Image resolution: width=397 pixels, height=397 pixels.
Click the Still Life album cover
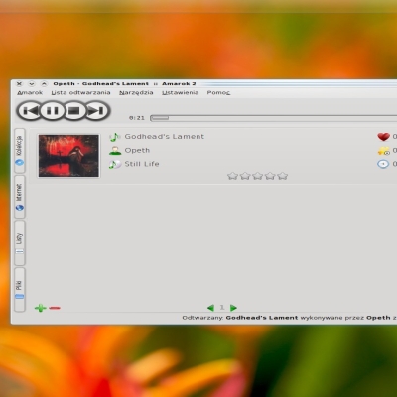pos(68,156)
